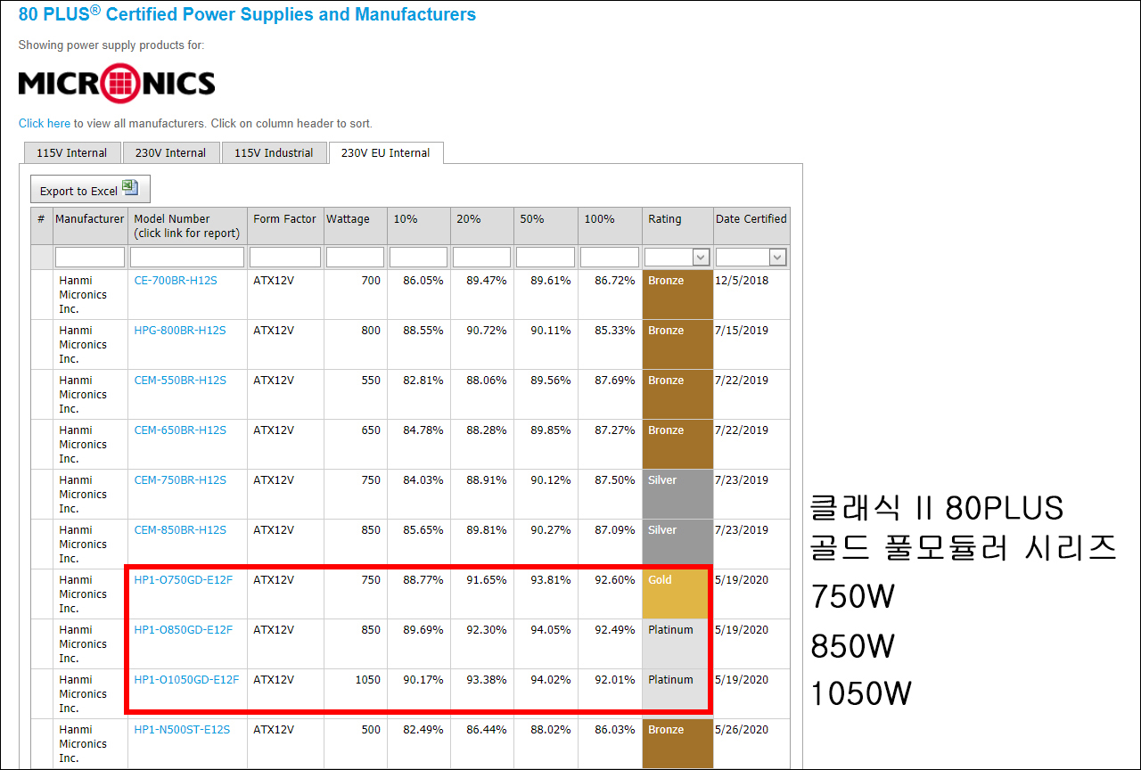
Task: Click the Export to Excel button
Action: click(x=90, y=190)
